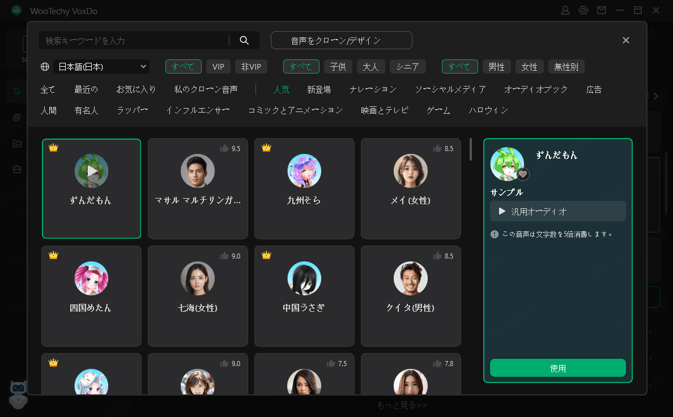The width and height of the screenshot is (673, 417).
Task: Select the 人気 category
Action: tap(281, 89)
